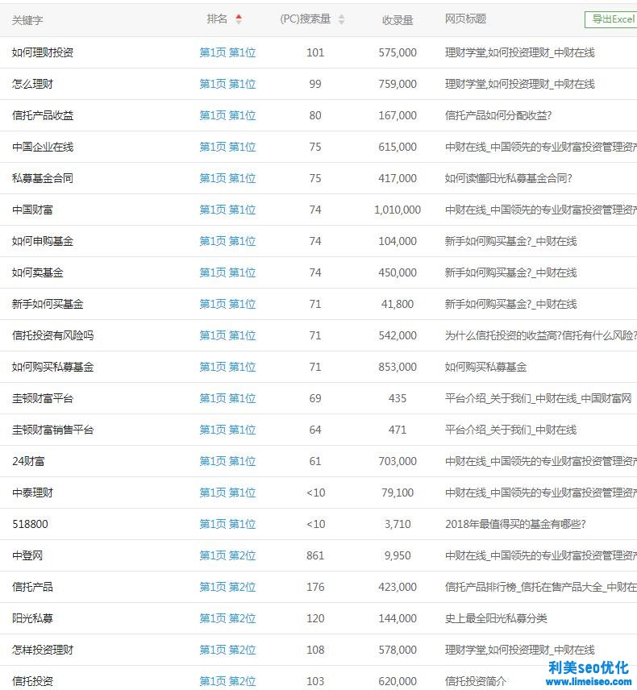Click index count 435 for 圭顿财富平台
The image size is (637, 690).
398,398
